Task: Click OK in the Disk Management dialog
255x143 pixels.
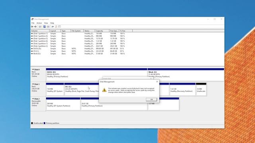Action: (151, 99)
